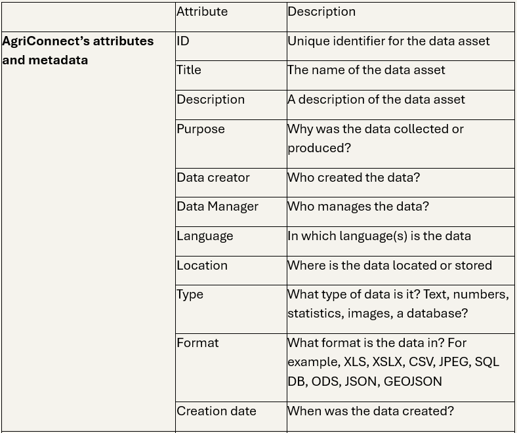Select the "Location" attribute cell
This screenshot has height=433, width=517.
tap(202, 266)
